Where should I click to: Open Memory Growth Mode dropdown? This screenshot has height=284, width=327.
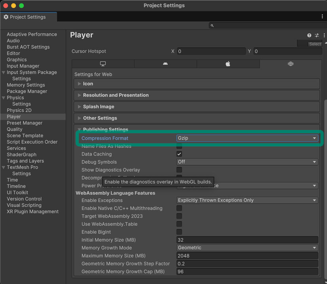[x=247, y=248]
